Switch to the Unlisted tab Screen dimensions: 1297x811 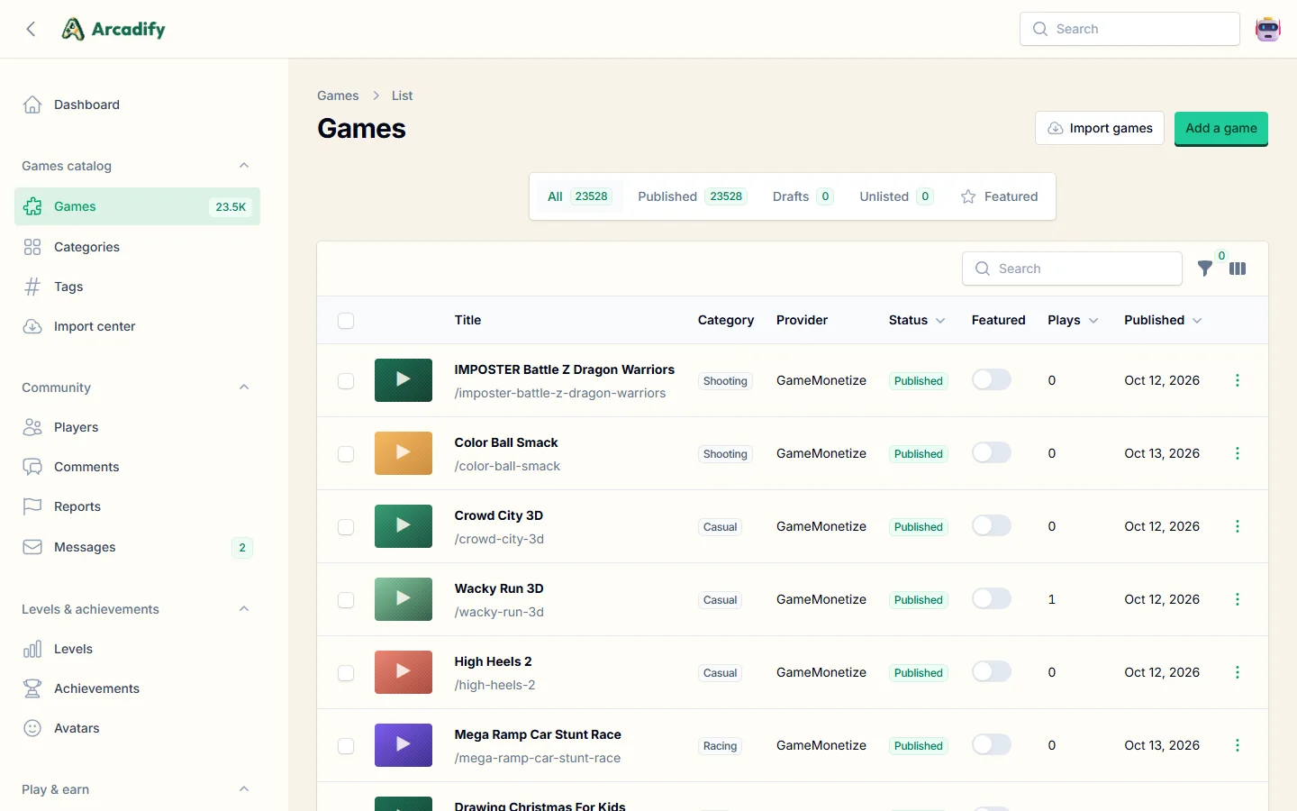896,196
